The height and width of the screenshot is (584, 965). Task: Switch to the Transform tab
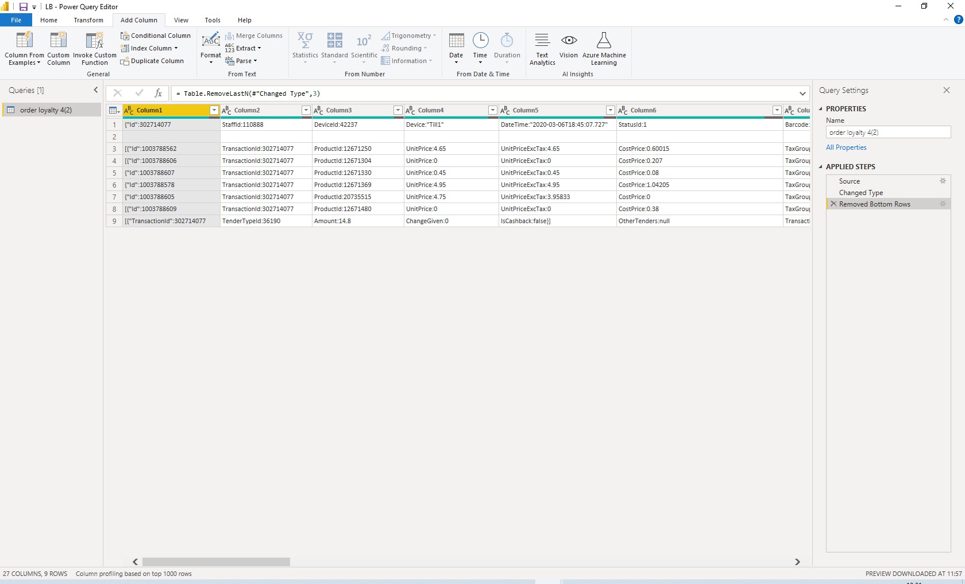(88, 20)
